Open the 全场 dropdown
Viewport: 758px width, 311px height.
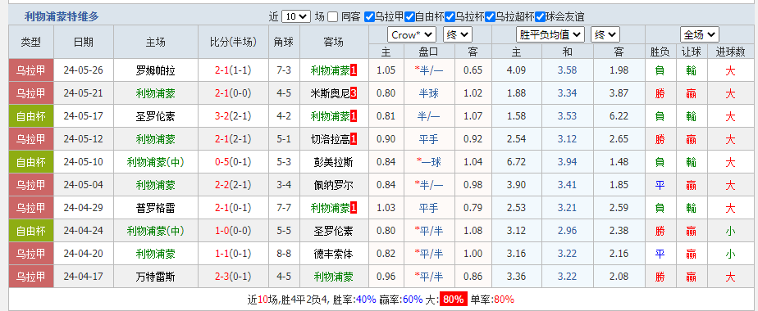[700, 34]
